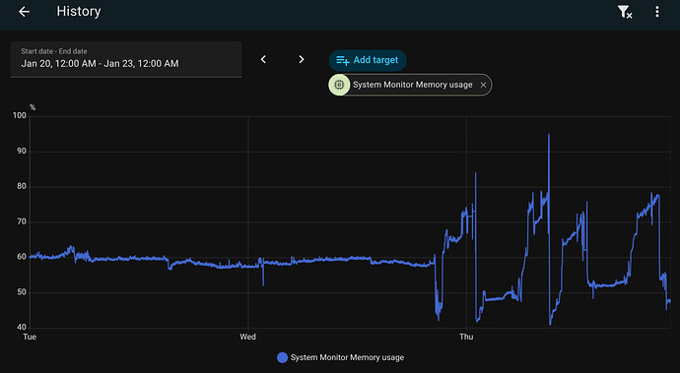680x373 pixels.
Task: Click the History page title
Action: (x=79, y=11)
